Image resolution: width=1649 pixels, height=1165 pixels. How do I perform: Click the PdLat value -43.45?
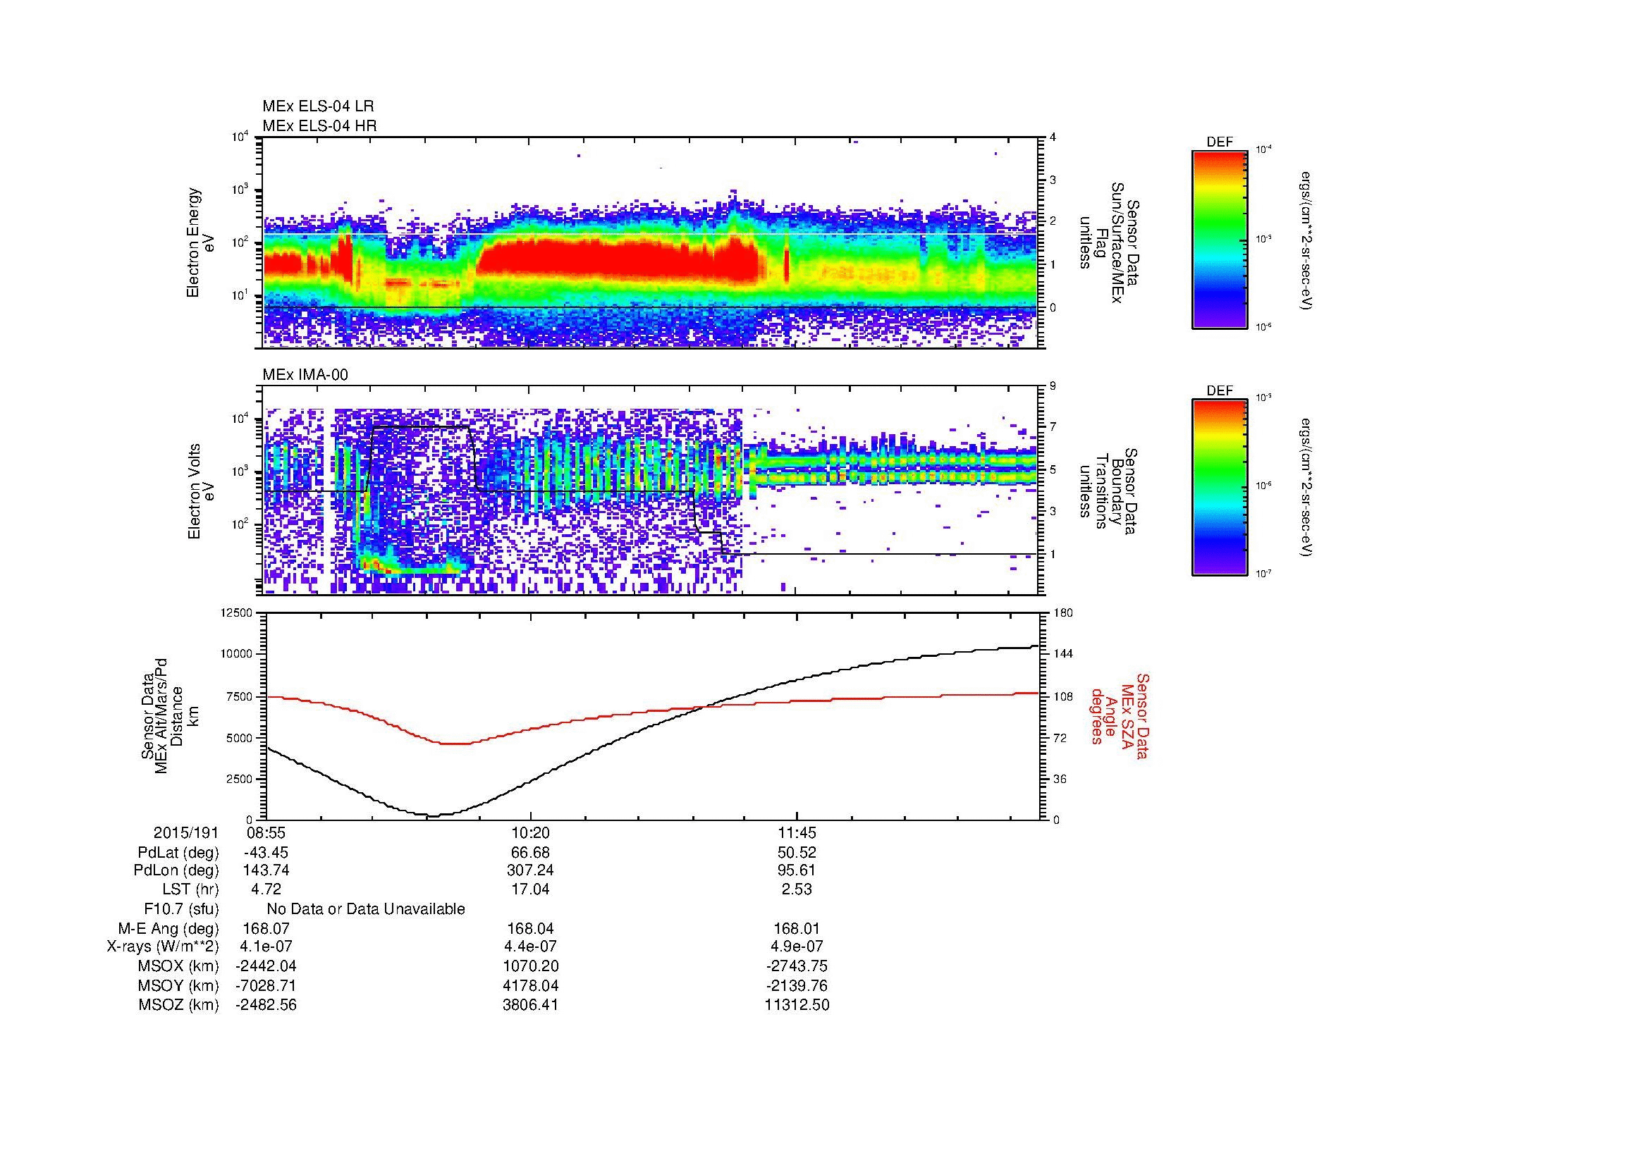point(266,853)
